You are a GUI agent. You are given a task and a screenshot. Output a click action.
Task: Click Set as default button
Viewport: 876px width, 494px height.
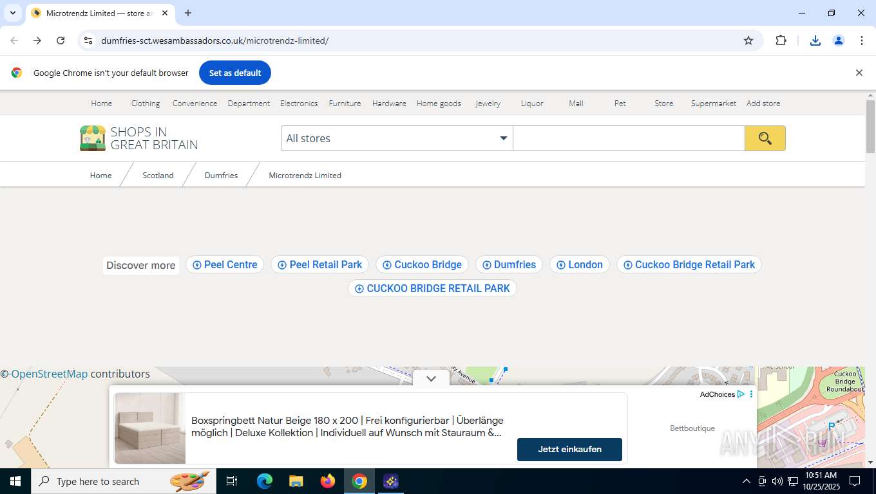(x=235, y=73)
